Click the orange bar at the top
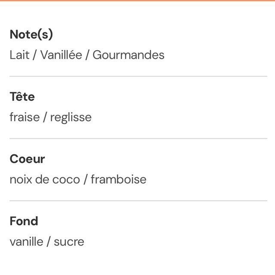The height and width of the screenshot is (275, 275). tap(137, 1)
